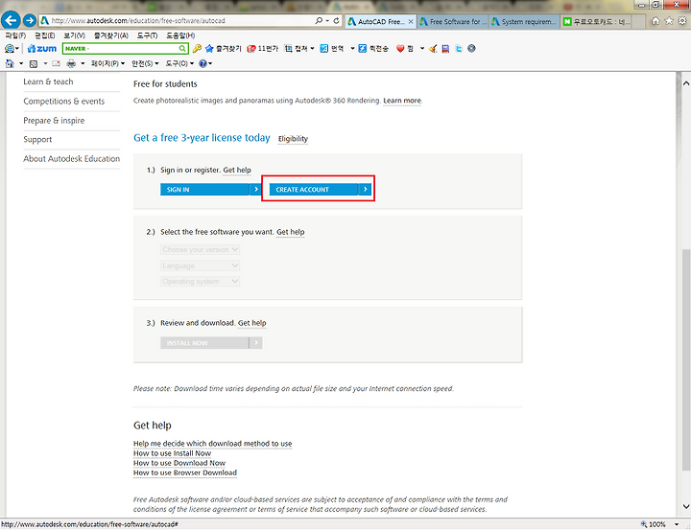Open How to use Browser Download link
Viewport: 691px width, 530px height.
coord(185,472)
